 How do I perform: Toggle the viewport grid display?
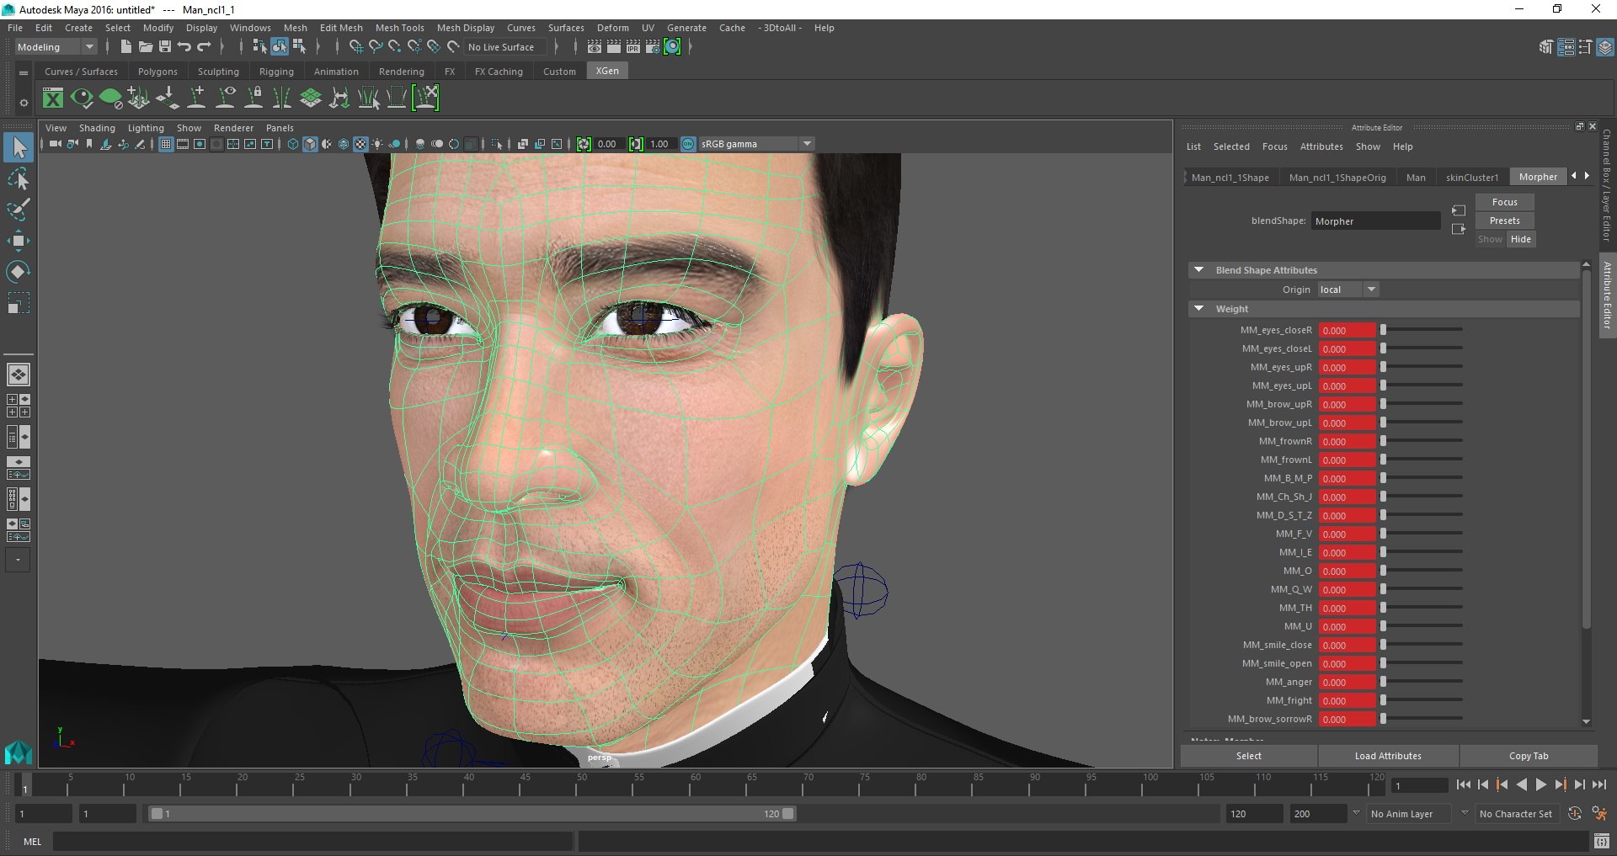point(166,144)
